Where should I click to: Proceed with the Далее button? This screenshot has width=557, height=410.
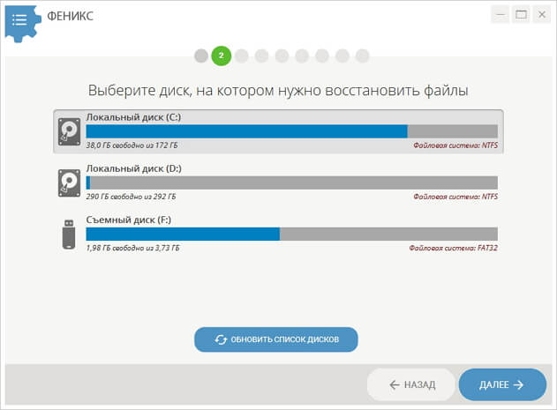pos(502,384)
